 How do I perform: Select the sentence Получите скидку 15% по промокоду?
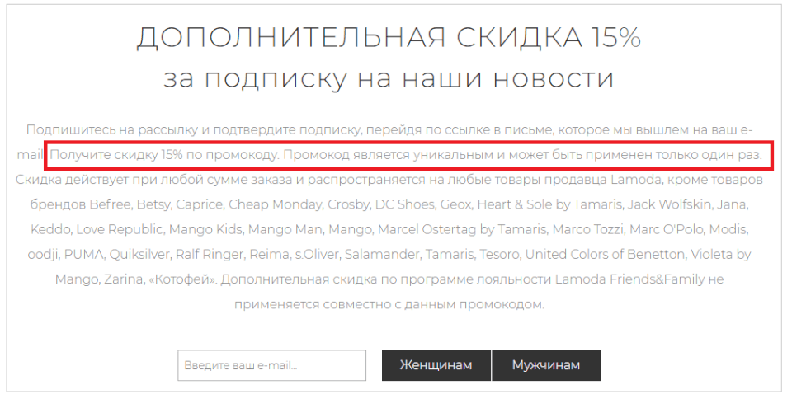point(164,155)
